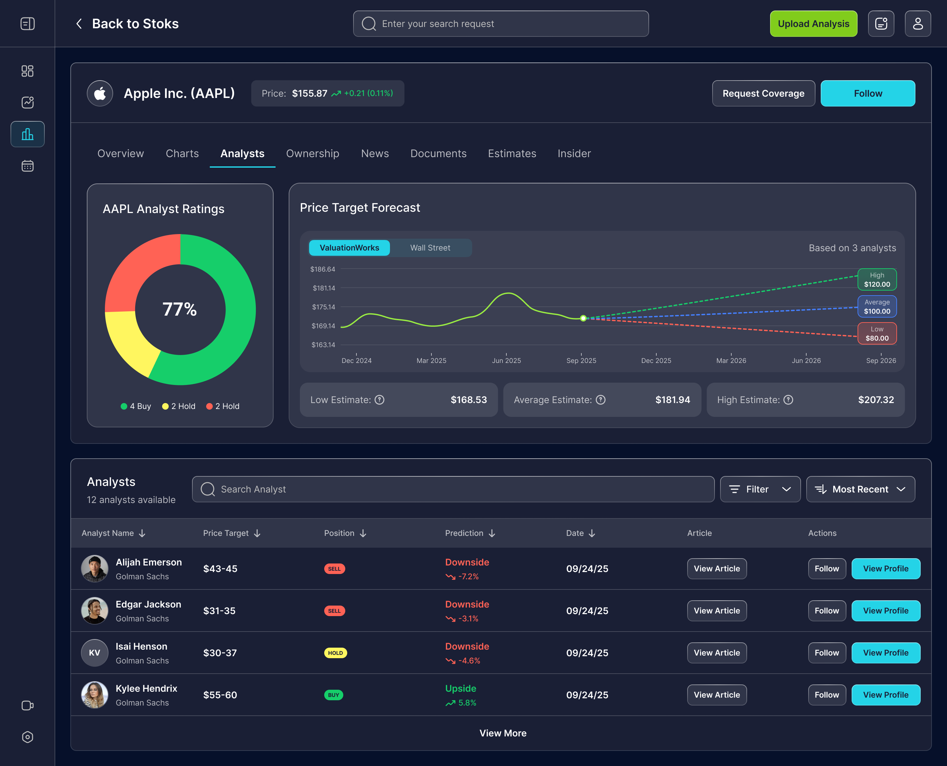Switch forecast to Wall Street
947x766 pixels.
[430, 248]
